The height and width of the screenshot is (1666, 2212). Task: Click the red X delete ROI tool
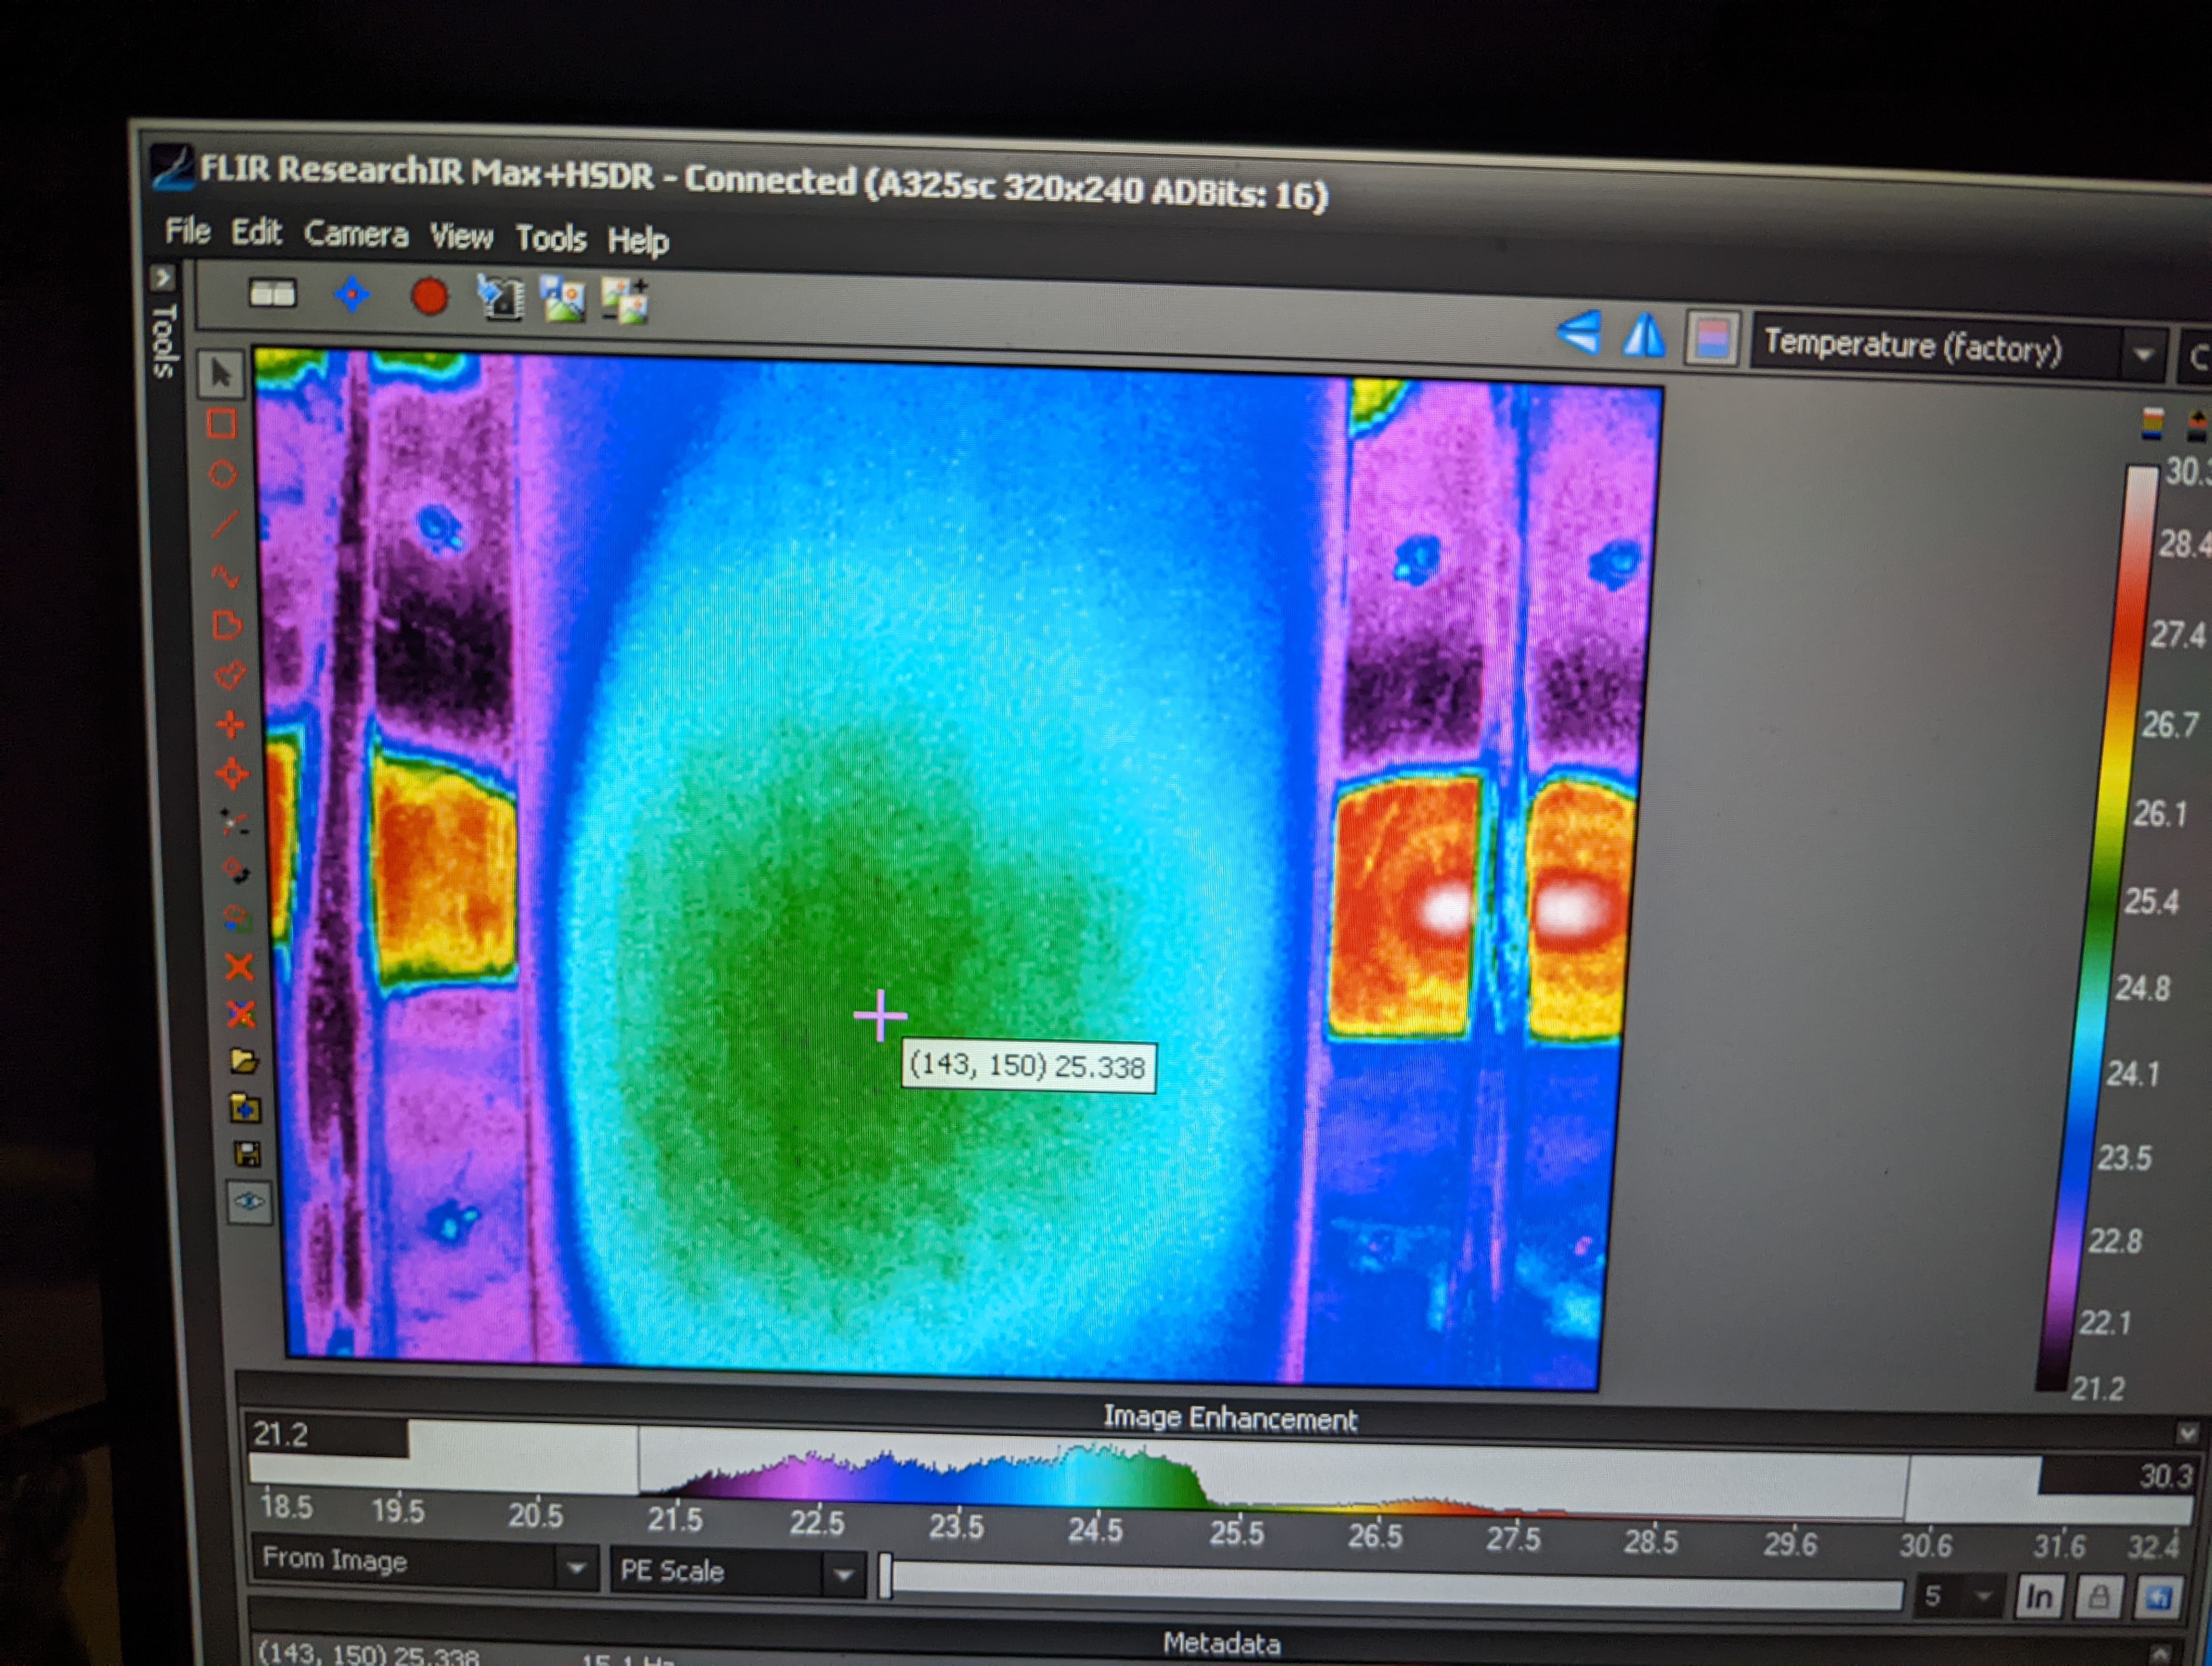(240, 966)
